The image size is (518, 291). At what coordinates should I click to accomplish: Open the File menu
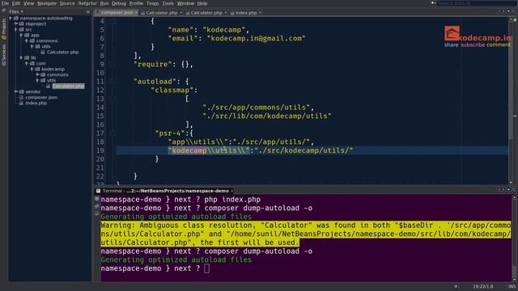click(x=5, y=3)
